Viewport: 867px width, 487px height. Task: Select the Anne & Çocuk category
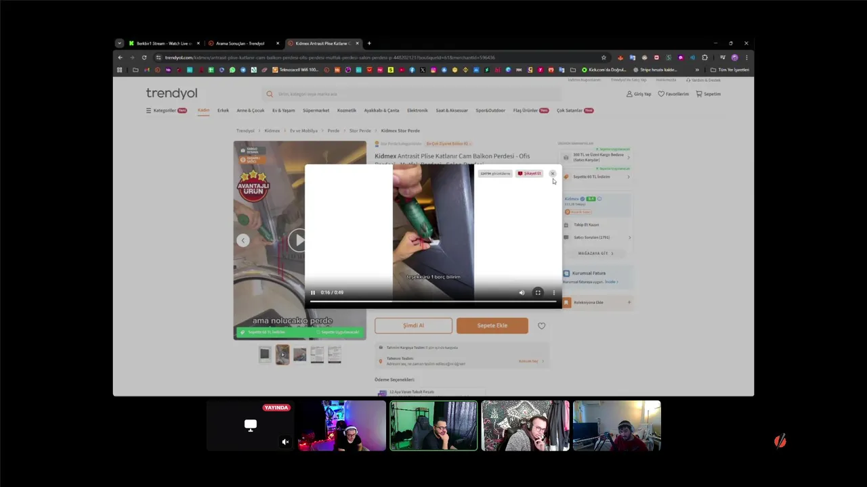coord(250,110)
